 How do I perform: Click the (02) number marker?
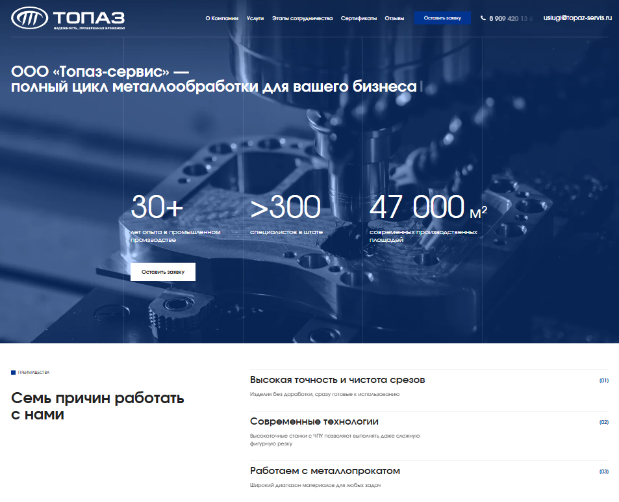(603, 422)
